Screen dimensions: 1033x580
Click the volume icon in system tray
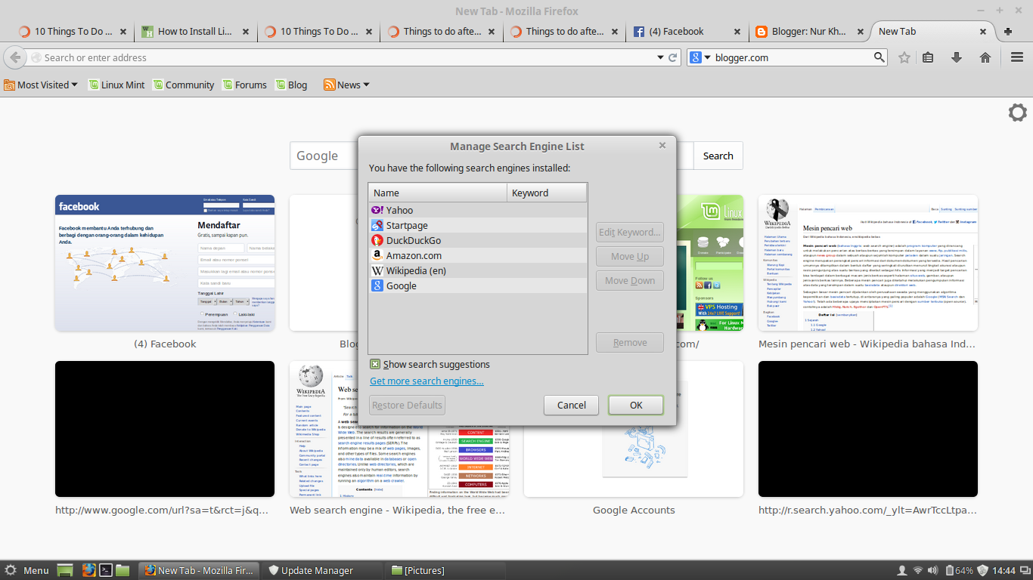tap(932, 570)
